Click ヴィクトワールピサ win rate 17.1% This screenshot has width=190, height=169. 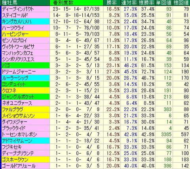click(x=113, y=47)
